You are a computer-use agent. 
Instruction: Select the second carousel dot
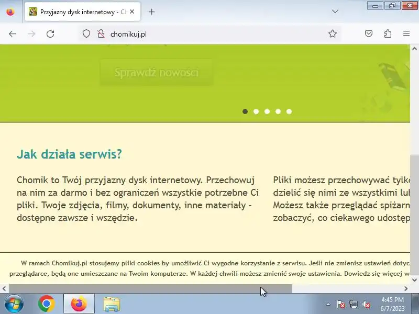[x=256, y=111]
